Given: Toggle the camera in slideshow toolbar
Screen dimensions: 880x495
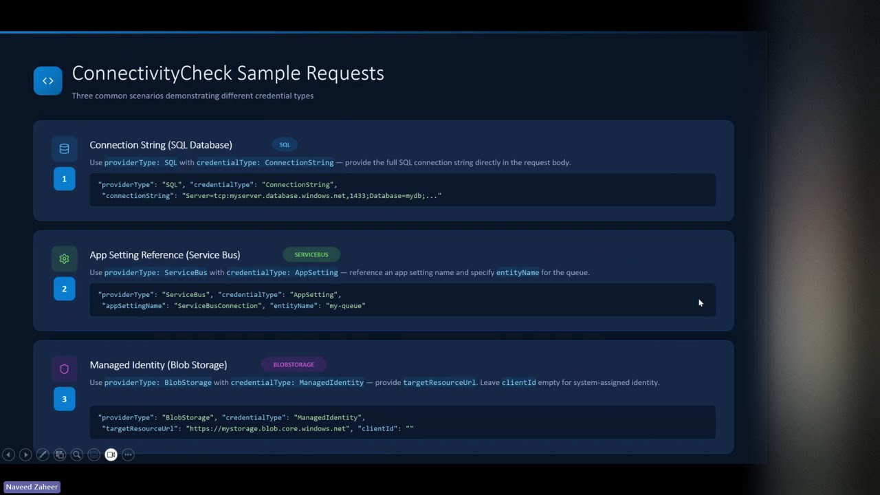Looking at the screenshot, I should click(111, 454).
